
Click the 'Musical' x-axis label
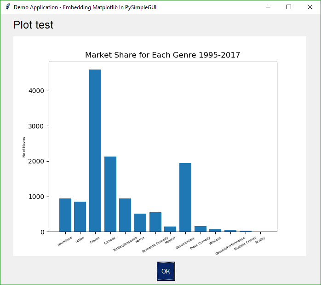click(170, 240)
